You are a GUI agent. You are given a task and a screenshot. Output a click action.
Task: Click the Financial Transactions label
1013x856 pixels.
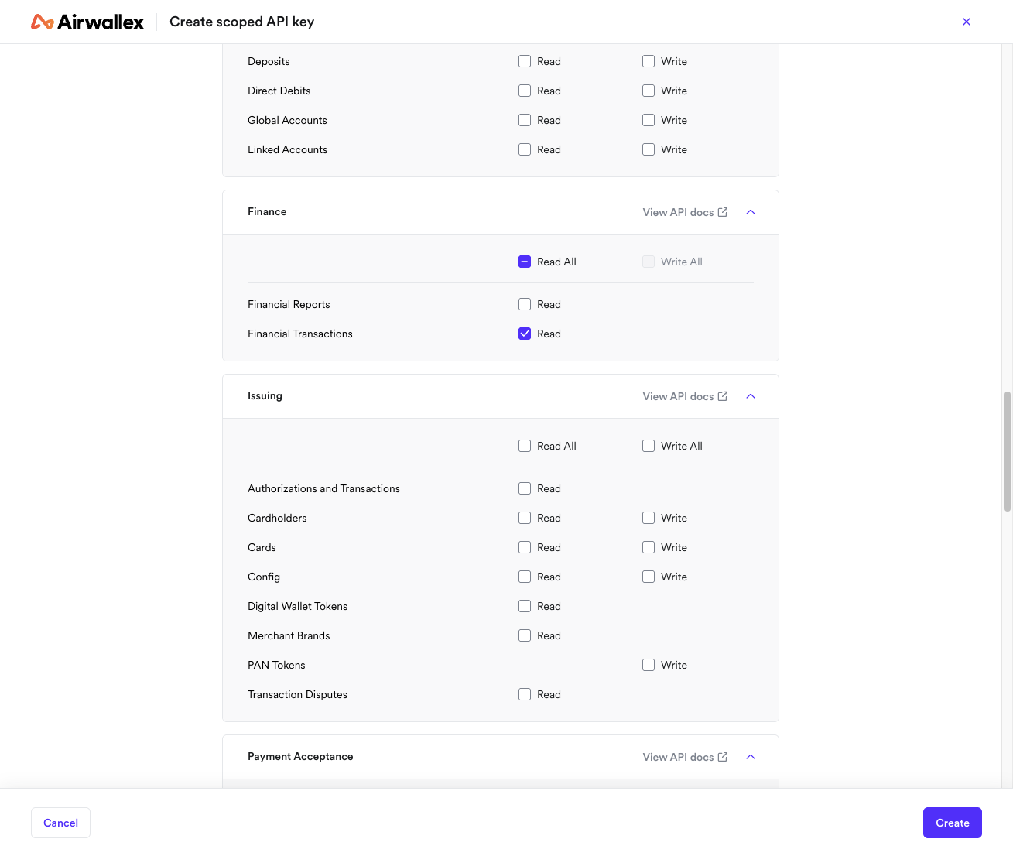point(300,334)
